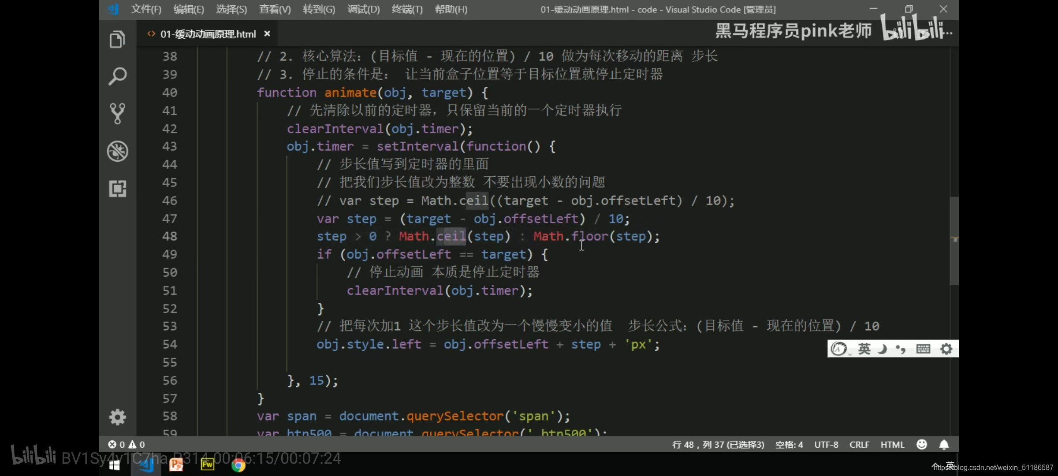Screen dimensions: 1058x476
Task: Open the Debug panel icon
Action: pyautogui.click(x=117, y=151)
